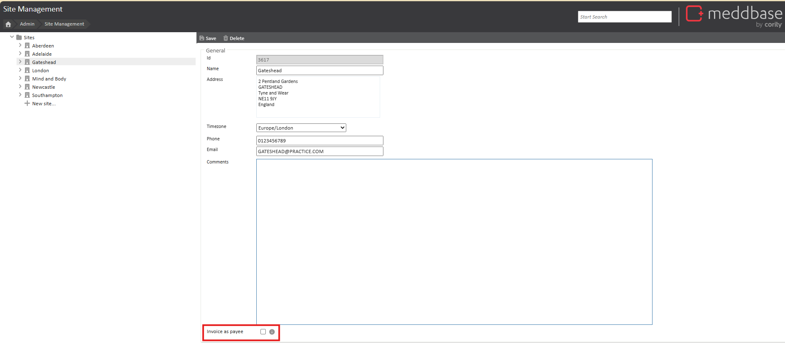Screen dimensions: 785x343
Task: Click into the Comments text area
Action: click(x=454, y=241)
